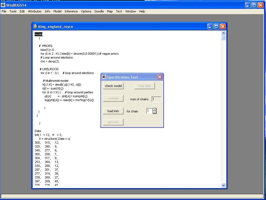Viewport: 266px width, 200px height.
Task: Increase the chain number with up arrow
Action: [155, 109]
